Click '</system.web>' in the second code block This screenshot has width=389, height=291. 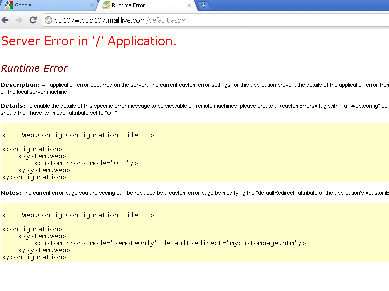click(44, 250)
